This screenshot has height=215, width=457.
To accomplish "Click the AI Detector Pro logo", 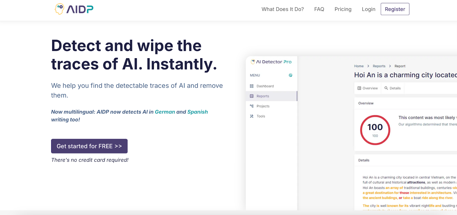I will [271, 62].
